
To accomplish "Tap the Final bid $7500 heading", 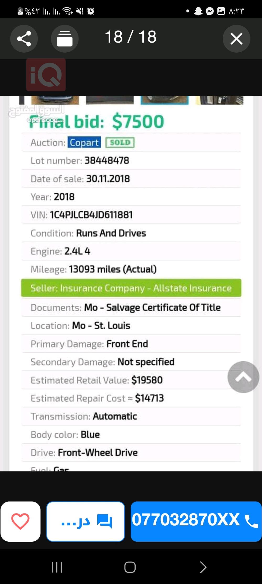I will click(x=97, y=122).
